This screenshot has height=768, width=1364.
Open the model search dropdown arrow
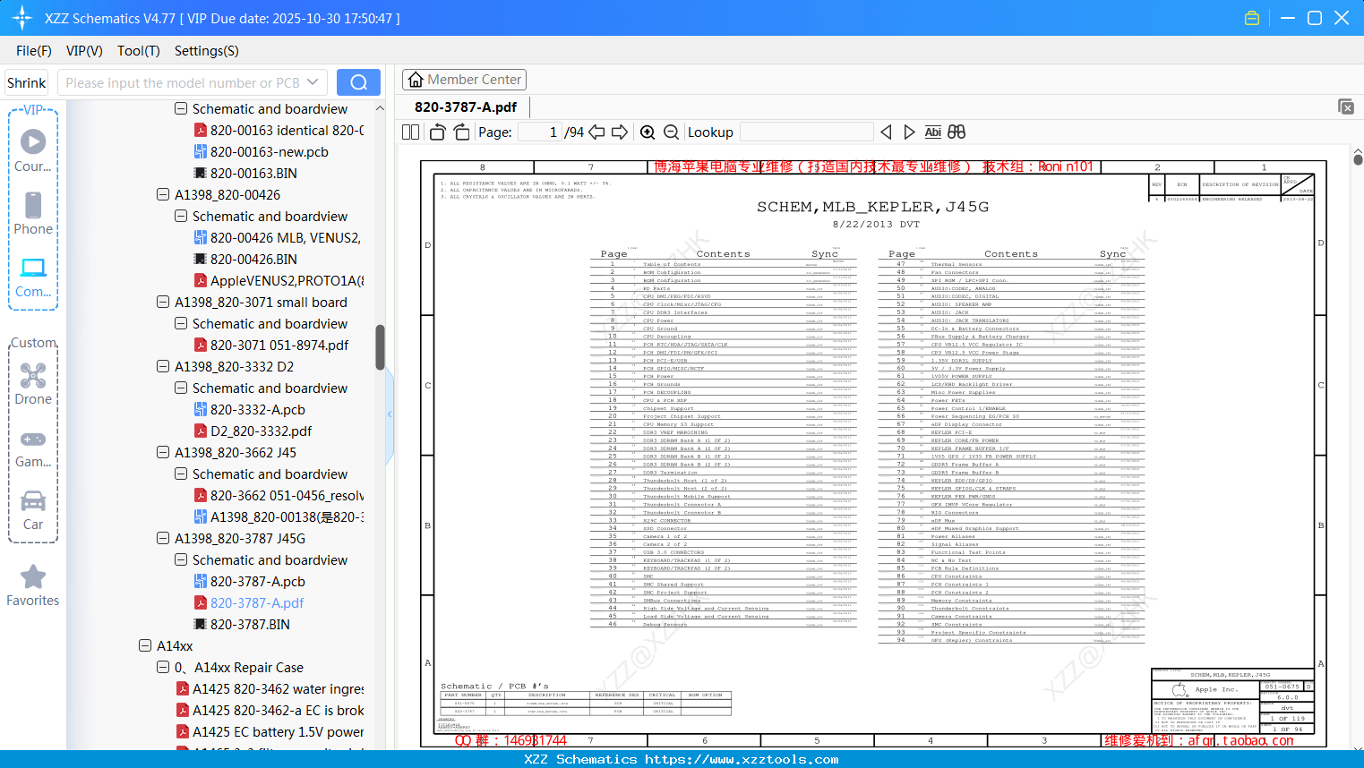pos(313,82)
